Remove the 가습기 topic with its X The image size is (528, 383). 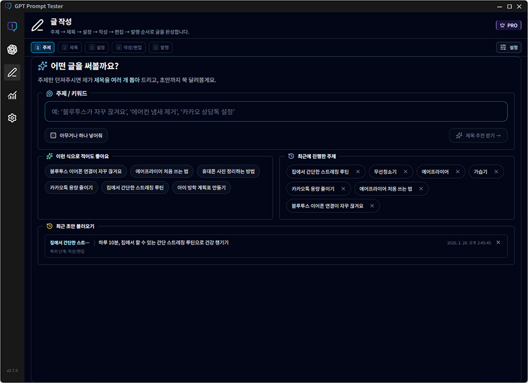tap(496, 171)
